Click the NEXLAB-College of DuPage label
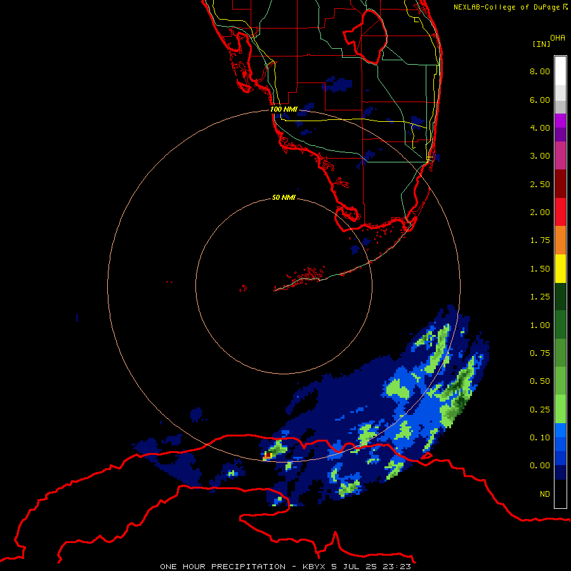 pos(511,7)
